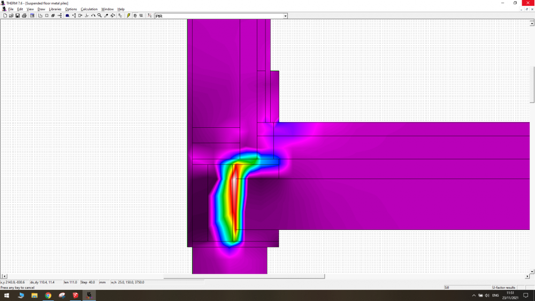Open the Libraries menu
This screenshot has width=535, height=301.
(x=55, y=9)
